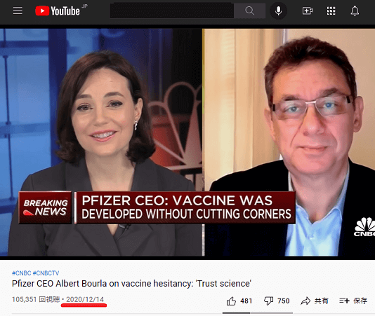Click the like/dislike ratio bar
Image resolution: width=375 pixels, height=316 pixels.
(258, 313)
